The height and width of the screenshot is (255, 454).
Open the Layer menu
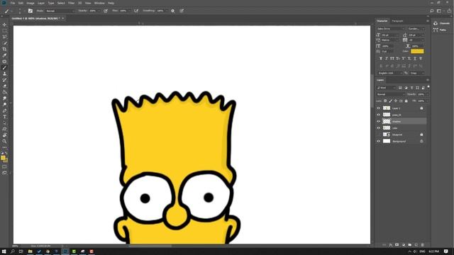[x=41, y=3]
